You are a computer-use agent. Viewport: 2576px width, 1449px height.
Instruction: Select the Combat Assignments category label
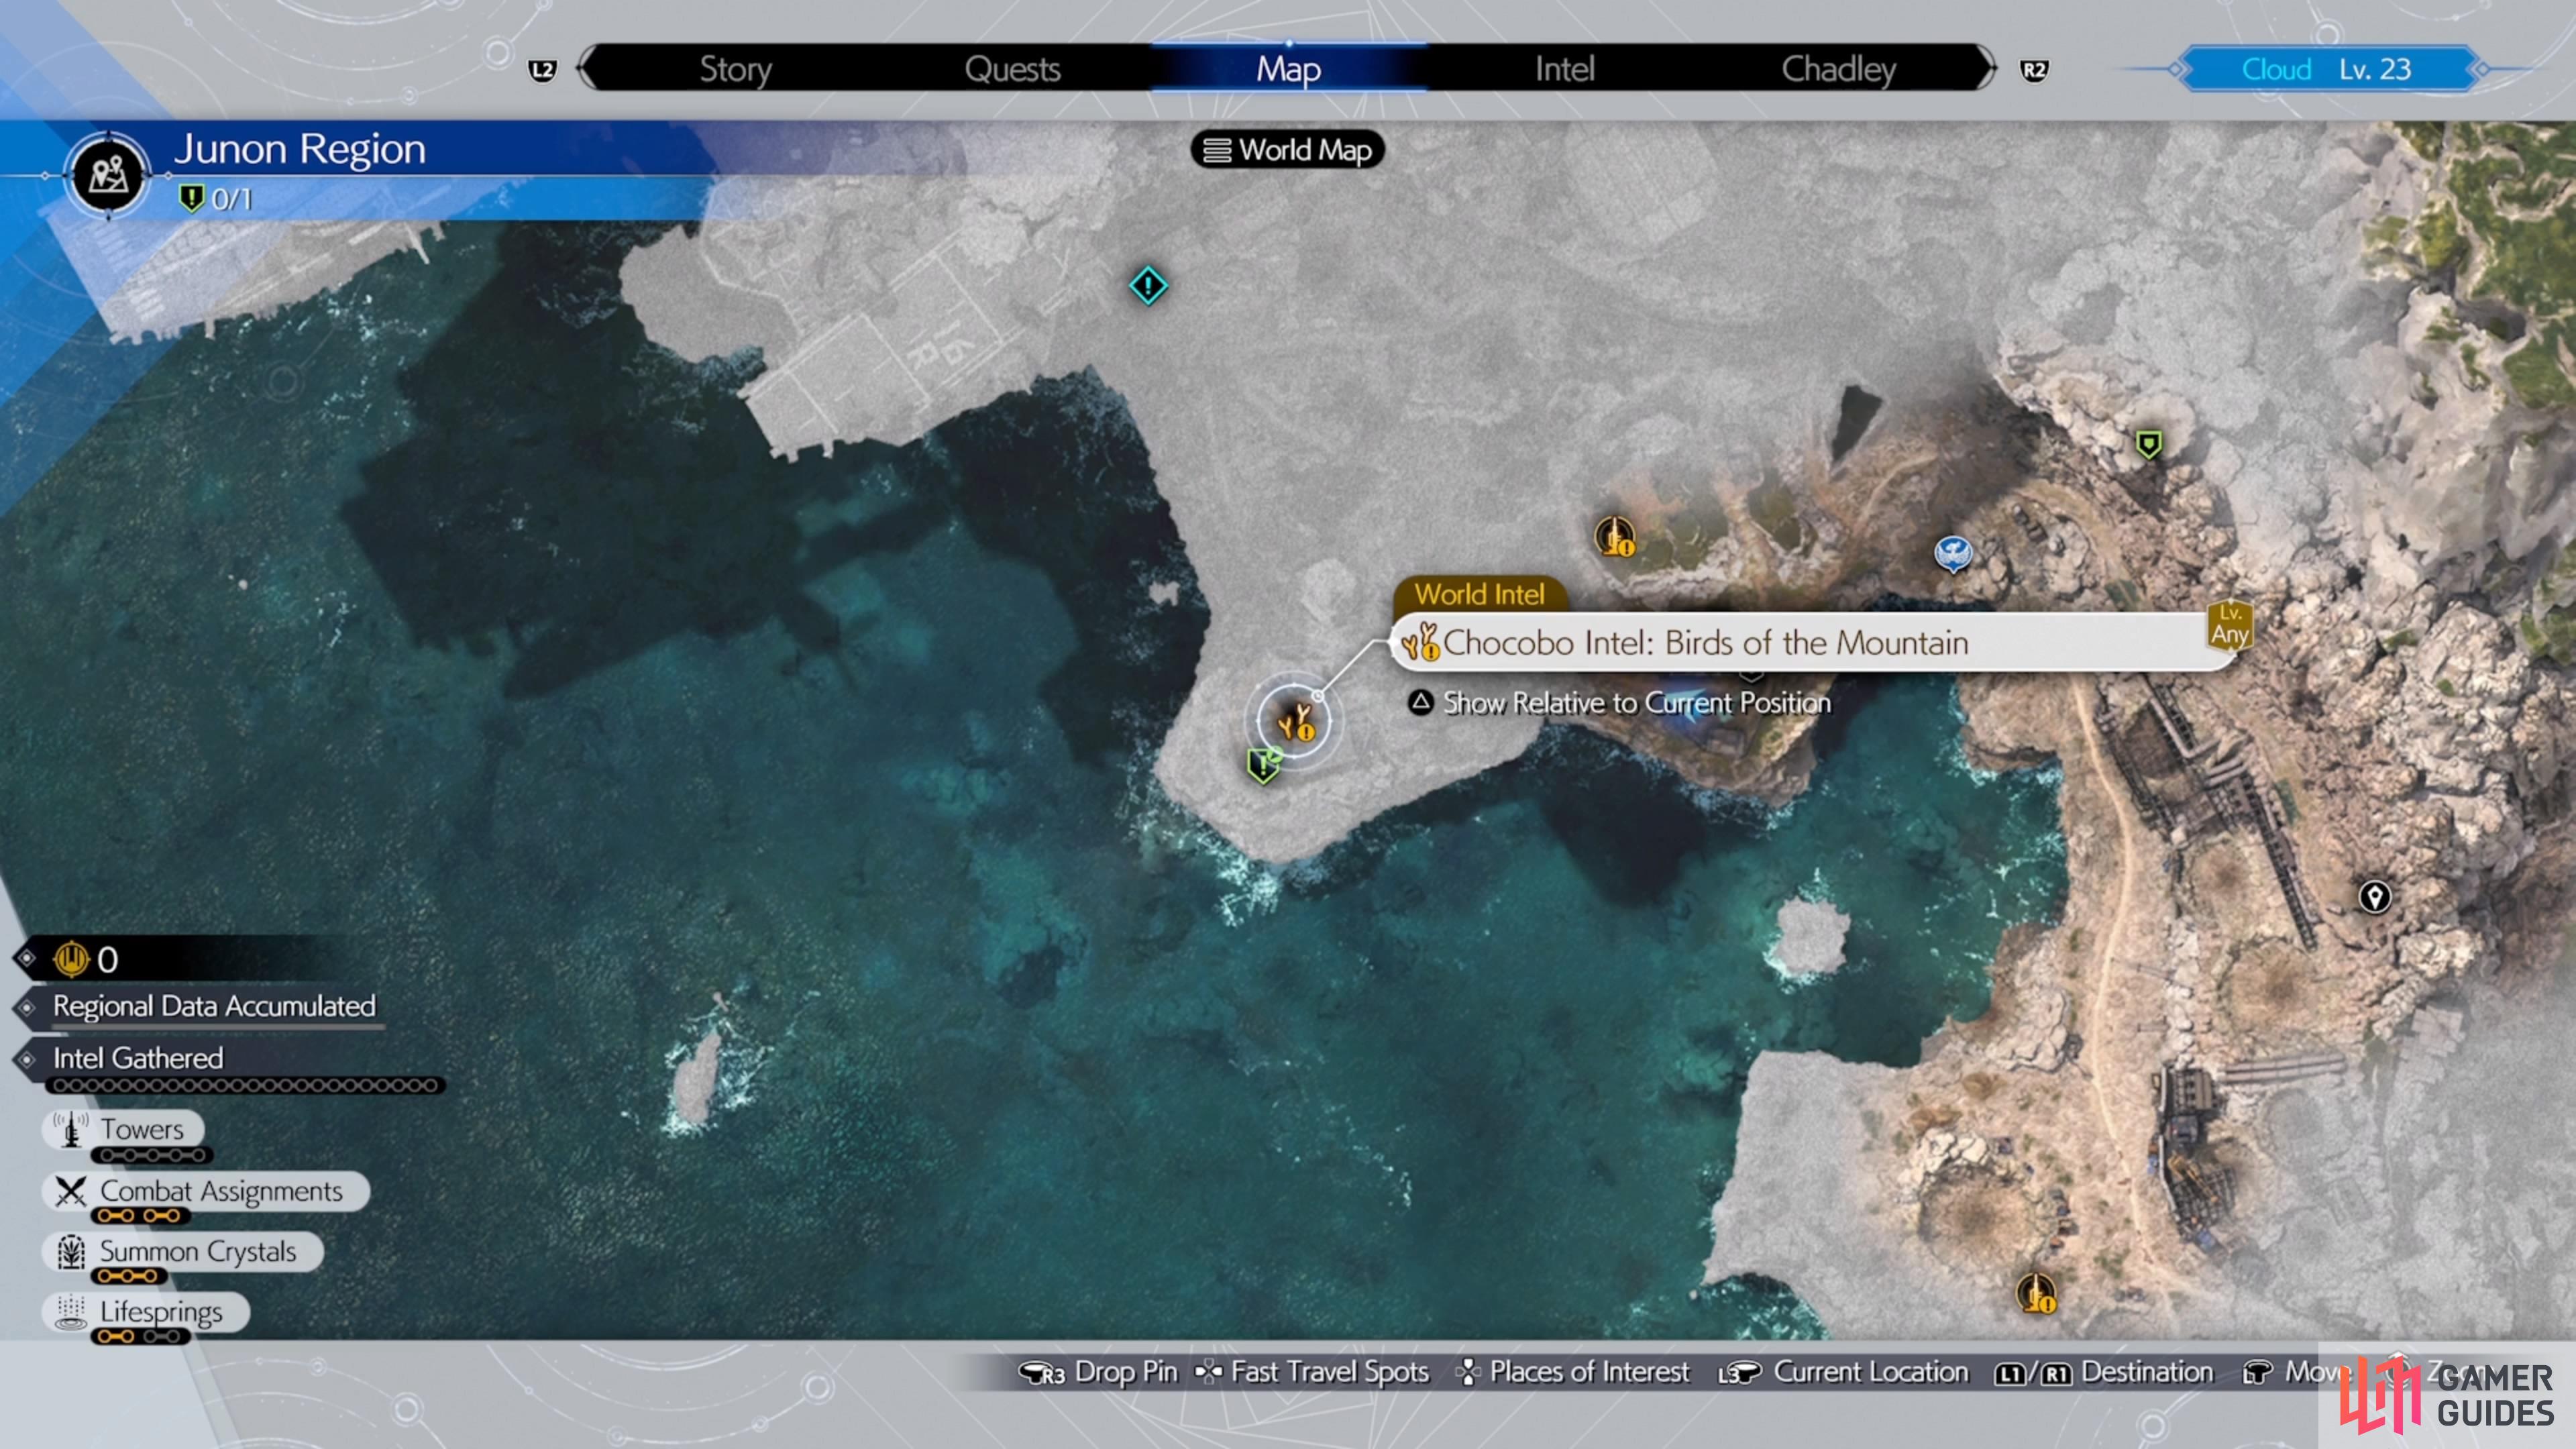pyautogui.click(x=221, y=1191)
